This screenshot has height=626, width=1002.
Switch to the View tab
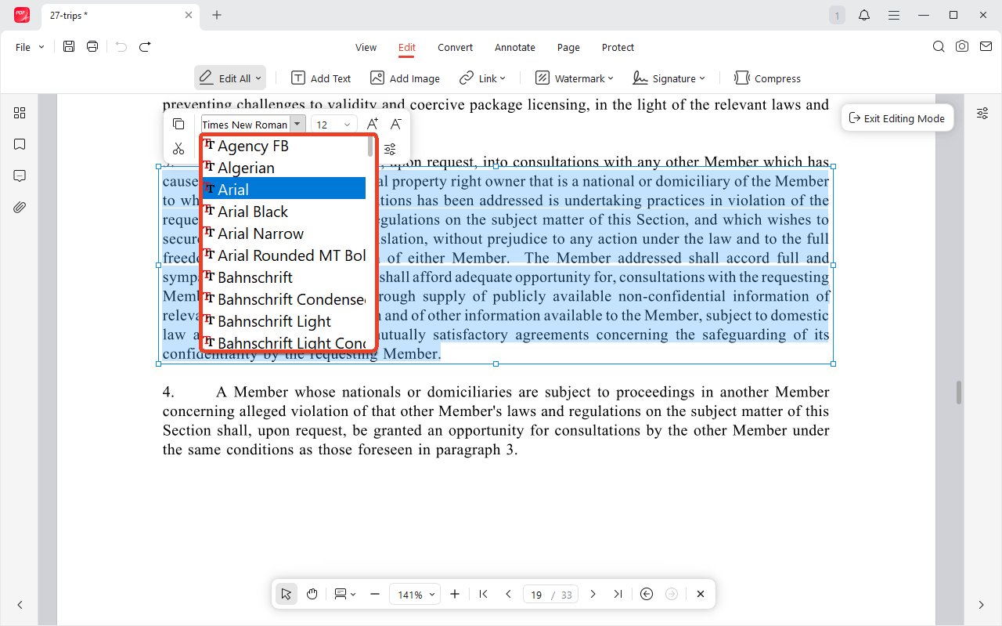[366, 47]
